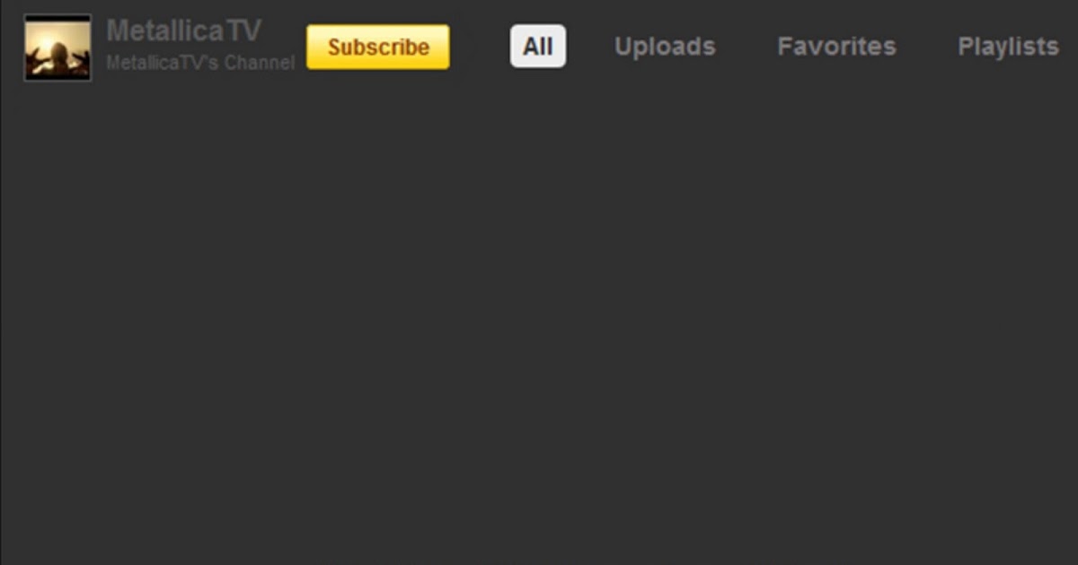Choose Uploads in the channel navigation

(665, 47)
